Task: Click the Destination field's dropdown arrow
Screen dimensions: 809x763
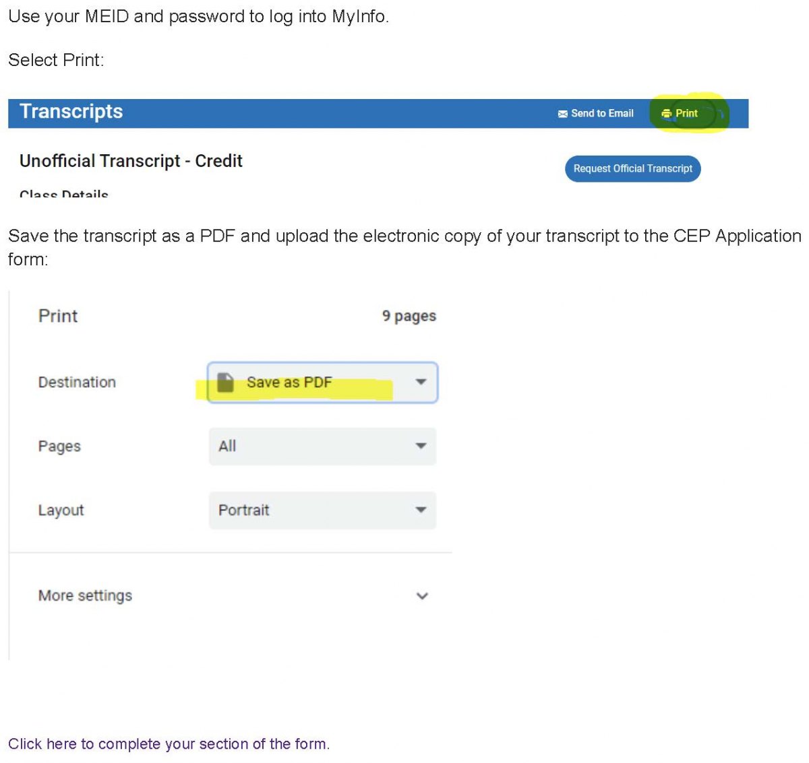Action: pyautogui.click(x=421, y=382)
